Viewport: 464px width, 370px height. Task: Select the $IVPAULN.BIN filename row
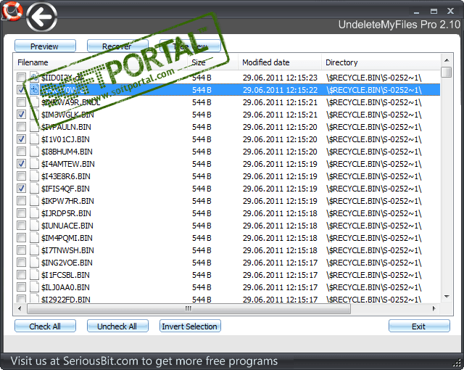(x=66, y=127)
